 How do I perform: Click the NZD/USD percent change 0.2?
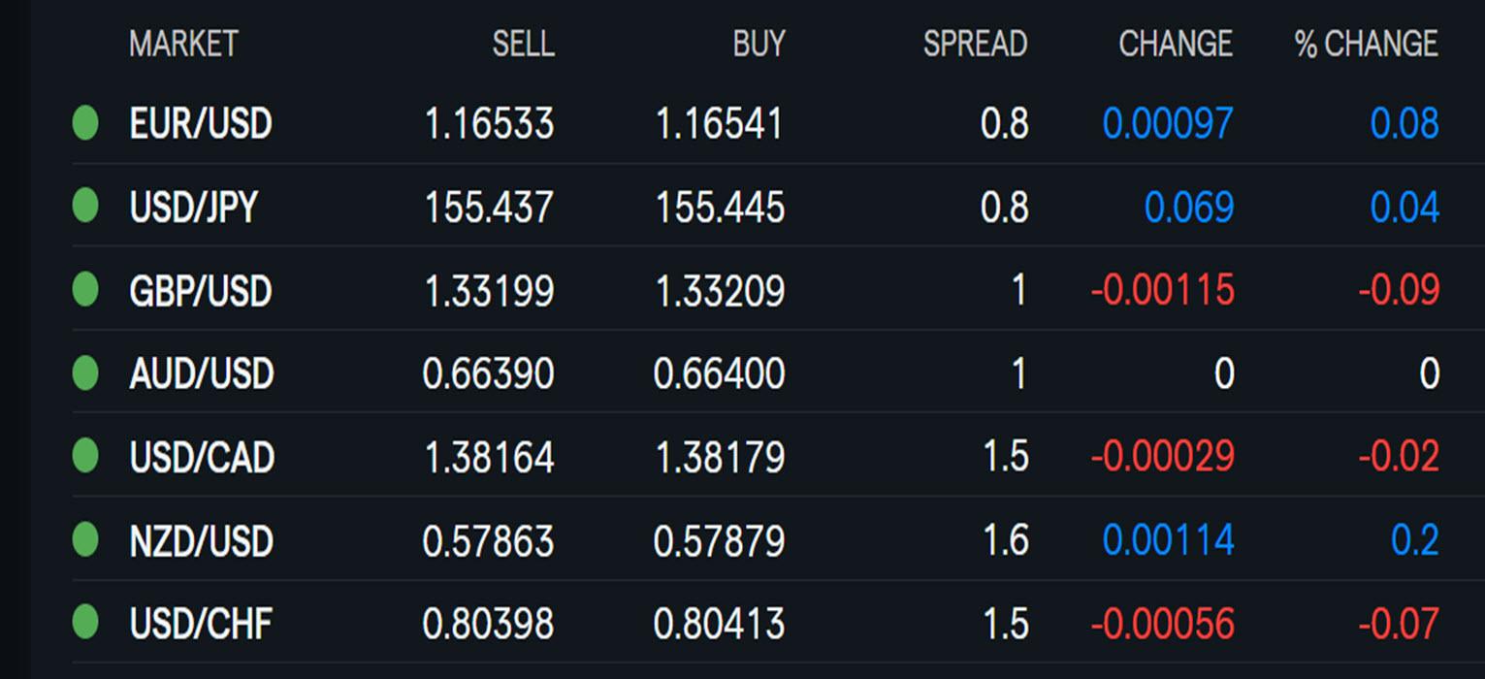coord(1415,540)
